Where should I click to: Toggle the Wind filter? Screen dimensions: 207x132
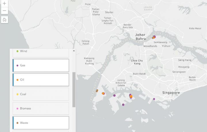pos(41,53)
